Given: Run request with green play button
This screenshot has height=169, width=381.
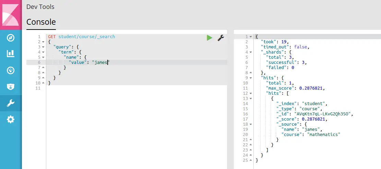Looking at the screenshot, I should point(210,38).
